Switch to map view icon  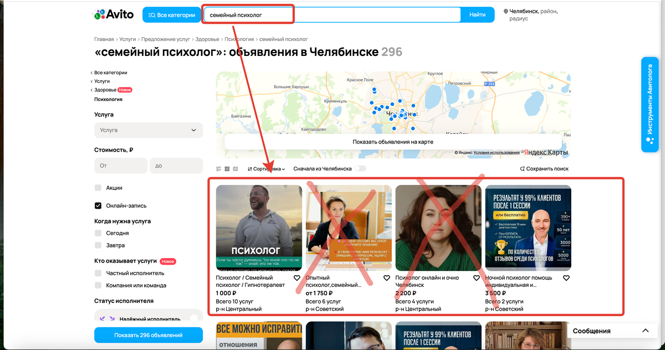(236, 169)
